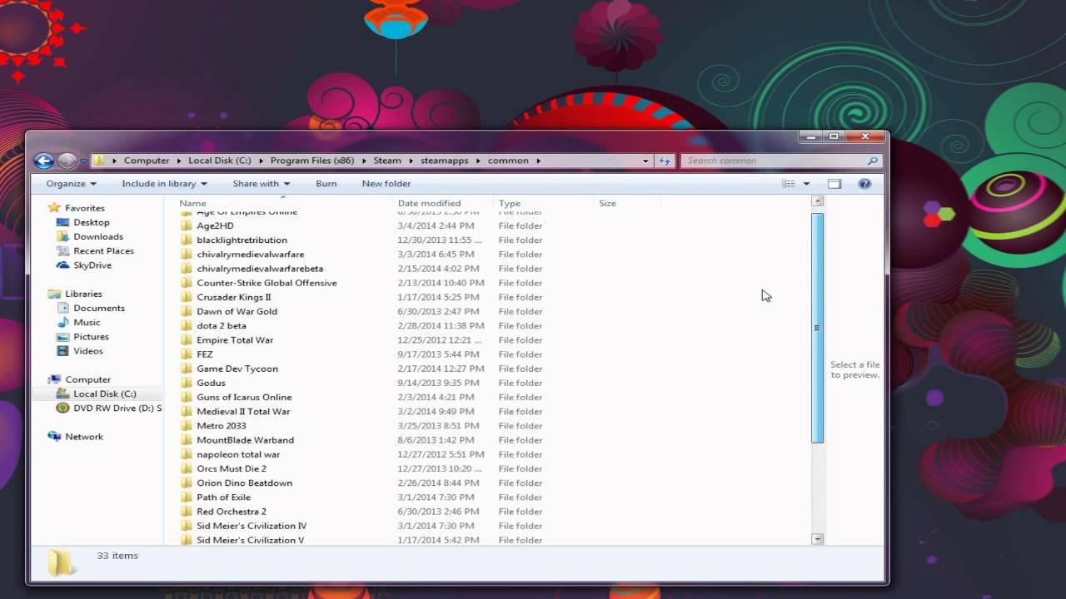Viewport: 1066px width, 599px height.
Task: Click the change view icon
Action: point(788,184)
